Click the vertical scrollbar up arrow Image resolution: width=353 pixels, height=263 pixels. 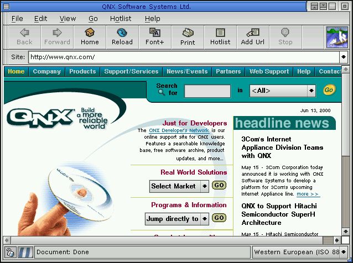pyautogui.click(x=345, y=70)
